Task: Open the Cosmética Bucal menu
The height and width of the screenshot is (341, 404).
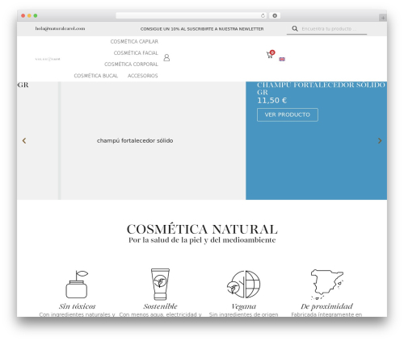Action: [x=96, y=76]
